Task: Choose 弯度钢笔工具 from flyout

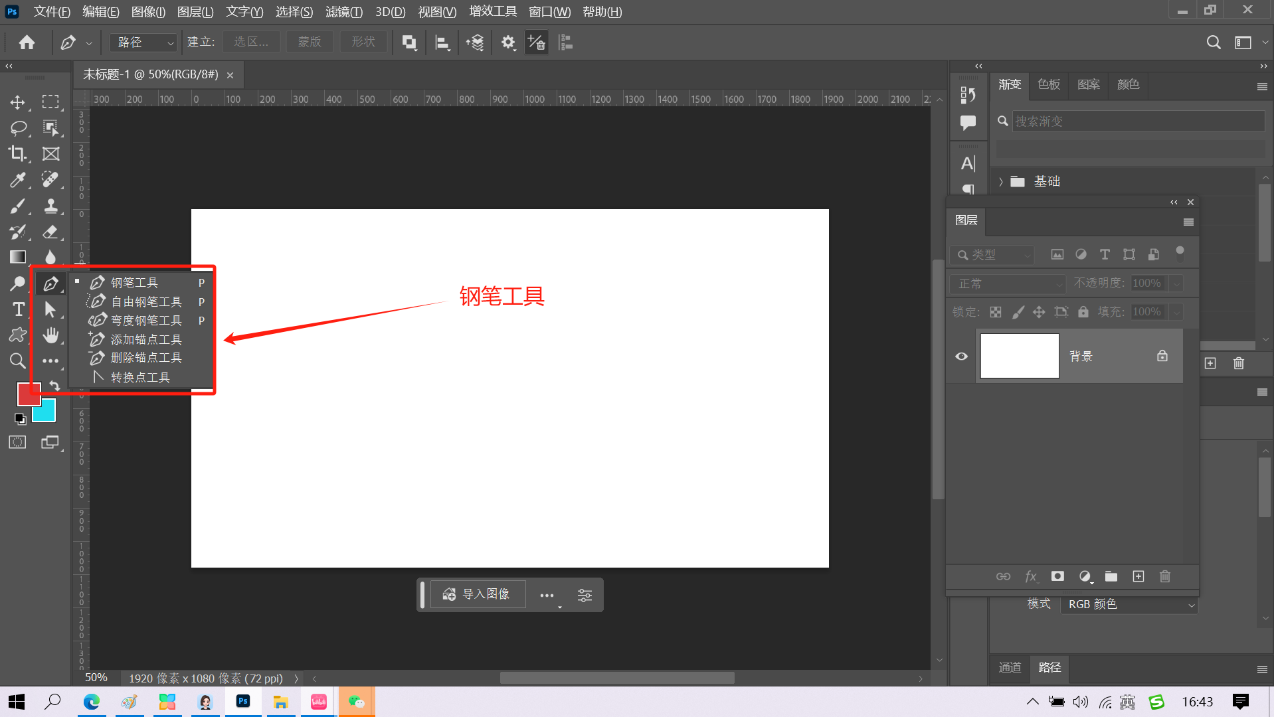Action: [145, 320]
